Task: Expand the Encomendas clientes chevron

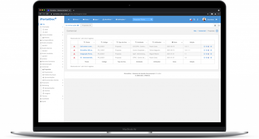Action: pyautogui.click(x=63, y=80)
